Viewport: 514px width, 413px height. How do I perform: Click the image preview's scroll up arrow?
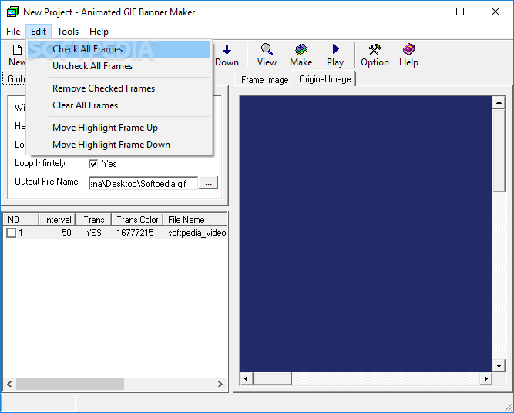(x=499, y=102)
